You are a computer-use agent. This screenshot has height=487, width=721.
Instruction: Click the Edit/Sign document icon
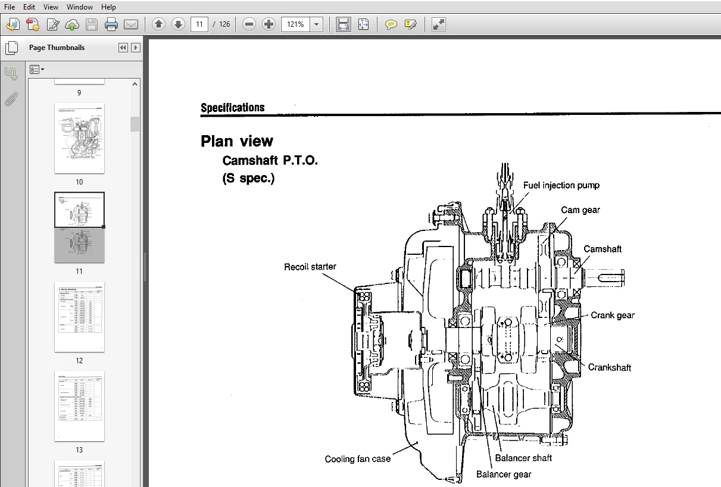52,24
